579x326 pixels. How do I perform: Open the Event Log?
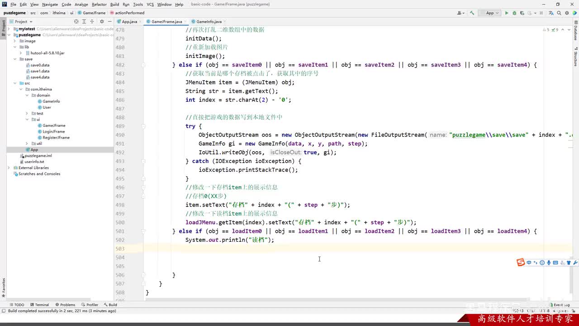pyautogui.click(x=559, y=305)
